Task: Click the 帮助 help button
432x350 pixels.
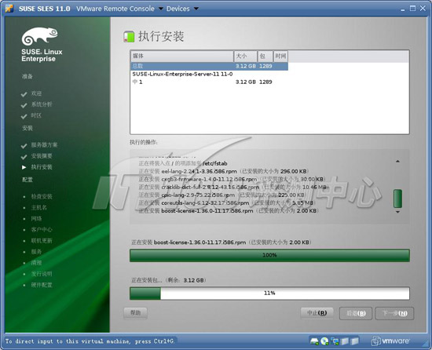Action: click(135, 313)
